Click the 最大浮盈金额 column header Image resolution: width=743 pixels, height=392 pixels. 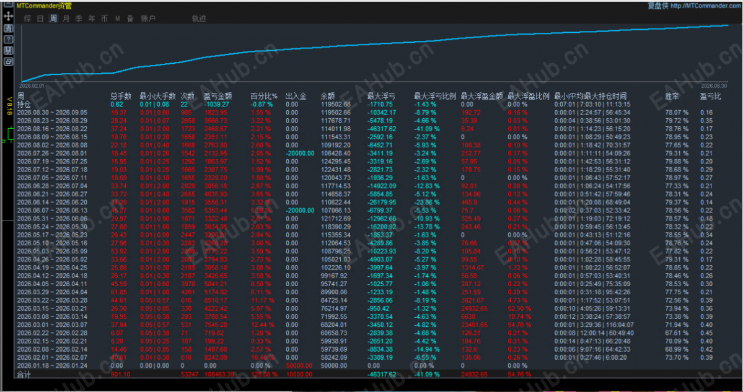[481, 96]
